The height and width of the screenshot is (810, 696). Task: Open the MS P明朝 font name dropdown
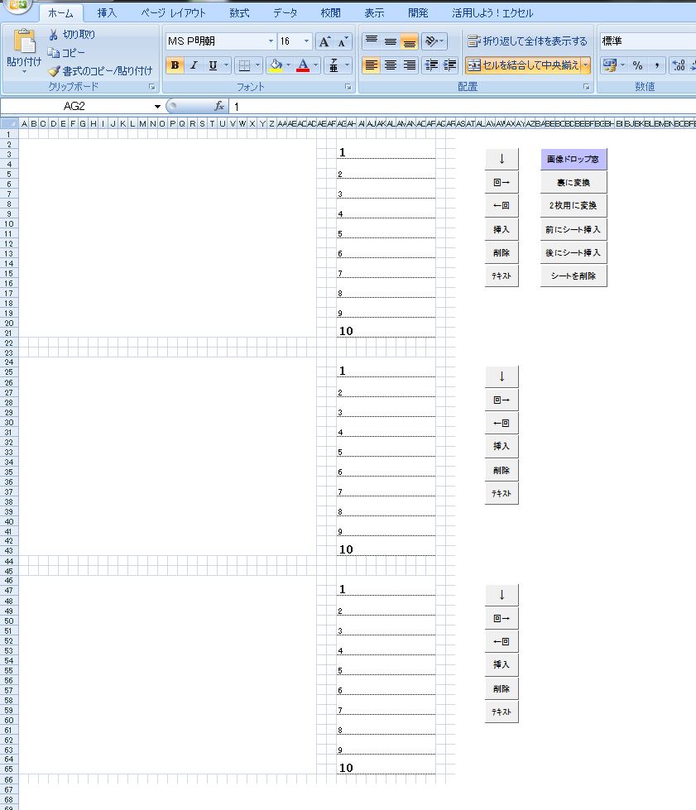click(271, 41)
